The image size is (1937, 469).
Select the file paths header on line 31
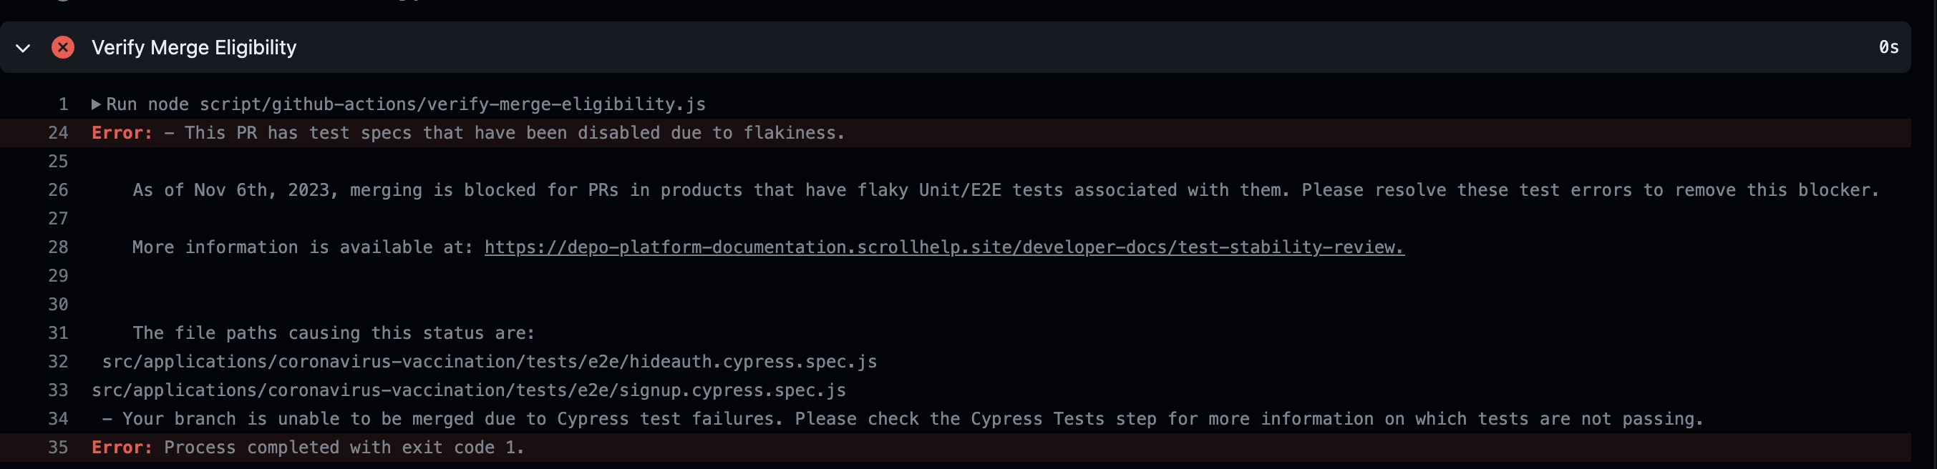332,333
